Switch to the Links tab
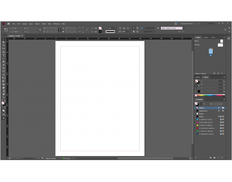Screen dimensions: 232x182 pyautogui.click(x=213, y=37)
